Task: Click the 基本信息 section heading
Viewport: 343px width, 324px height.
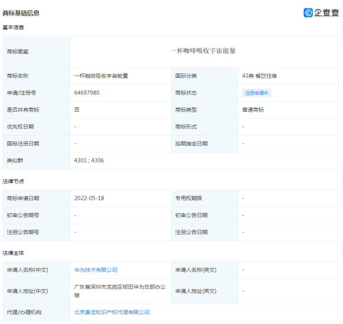Action: pos(13,27)
